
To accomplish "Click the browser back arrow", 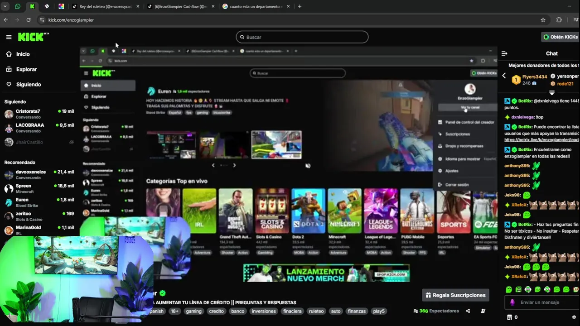I will click(6, 20).
